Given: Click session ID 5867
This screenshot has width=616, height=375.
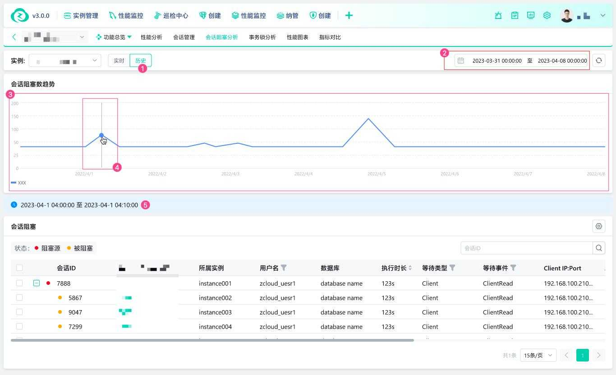Looking at the screenshot, I should click(x=75, y=298).
